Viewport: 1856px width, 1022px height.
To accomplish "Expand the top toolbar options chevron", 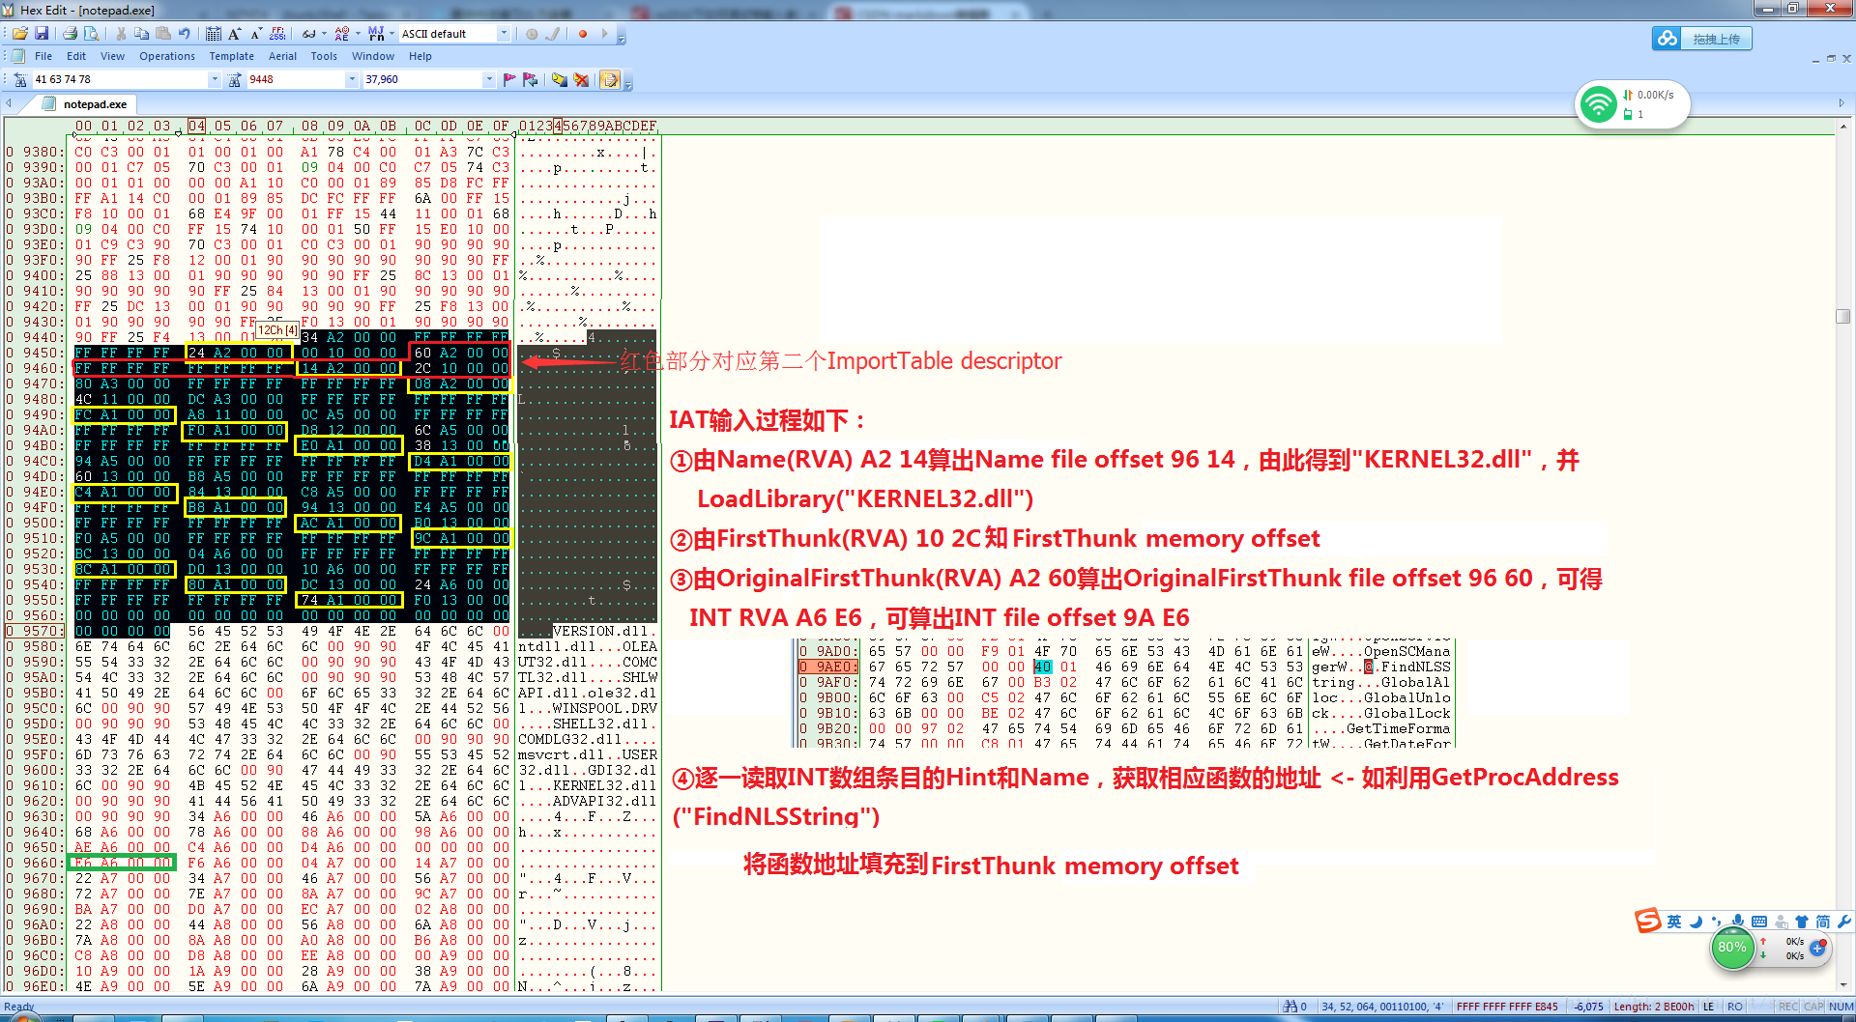I will pos(622,39).
